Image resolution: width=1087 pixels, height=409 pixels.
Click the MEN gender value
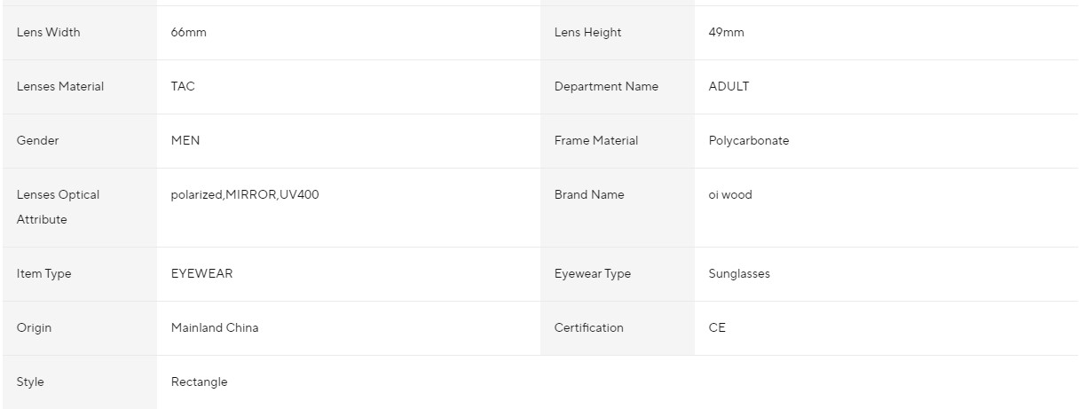tap(185, 141)
